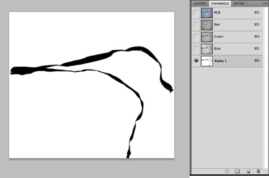This screenshot has height=178, width=269.
Task: Delete current channel trash icon
Action: click(258, 171)
